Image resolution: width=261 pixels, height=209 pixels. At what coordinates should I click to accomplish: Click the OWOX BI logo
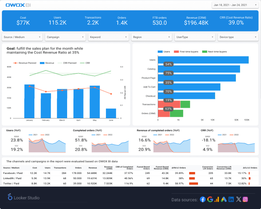tap(18, 5)
